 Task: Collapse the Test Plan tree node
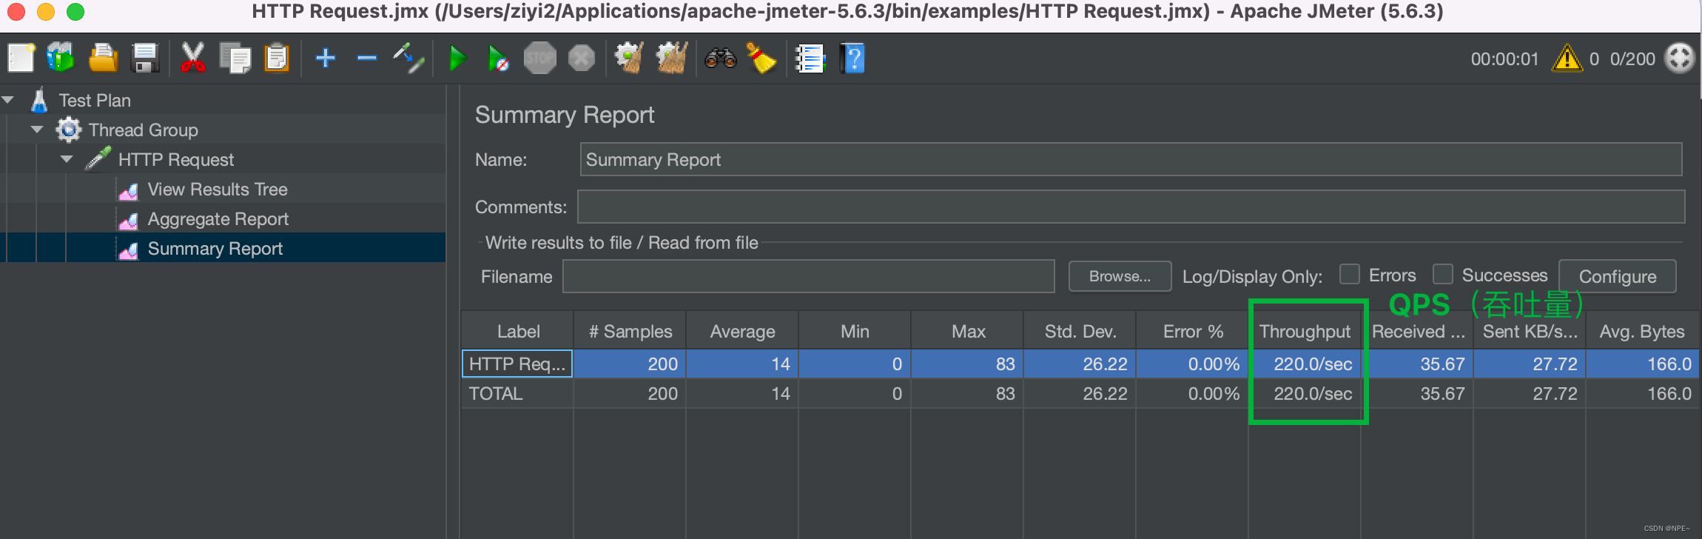click(x=8, y=99)
